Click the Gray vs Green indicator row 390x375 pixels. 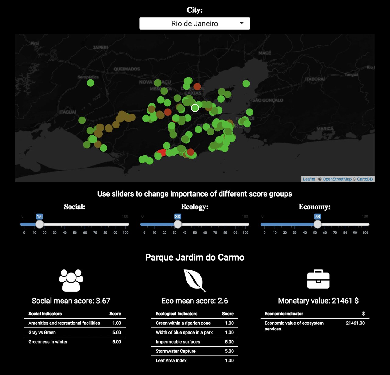point(75,332)
